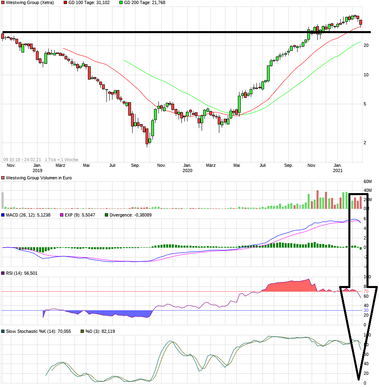Click the blue MACD legend square
Viewport: 379px width, 387px height.
[3, 215]
